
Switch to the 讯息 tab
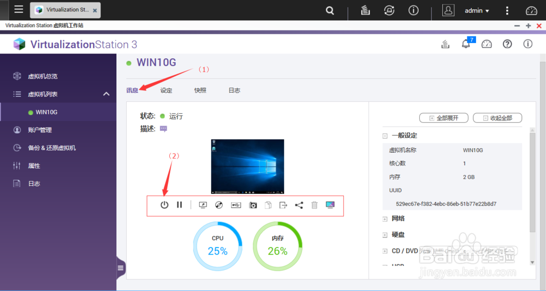[132, 90]
